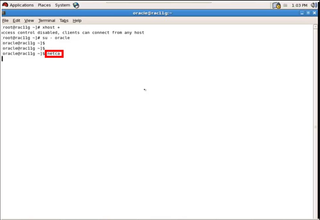Click the terminal vertical scrollbar thumb

pos(315,124)
